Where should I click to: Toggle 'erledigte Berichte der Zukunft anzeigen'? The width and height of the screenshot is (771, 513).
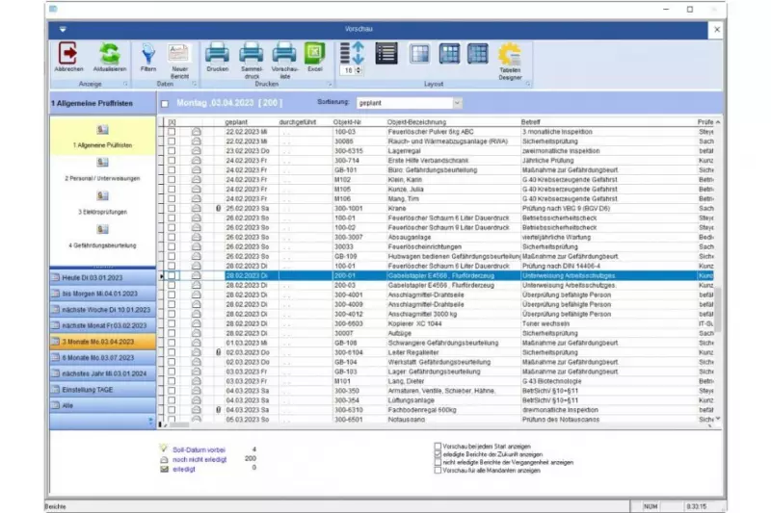(x=439, y=454)
